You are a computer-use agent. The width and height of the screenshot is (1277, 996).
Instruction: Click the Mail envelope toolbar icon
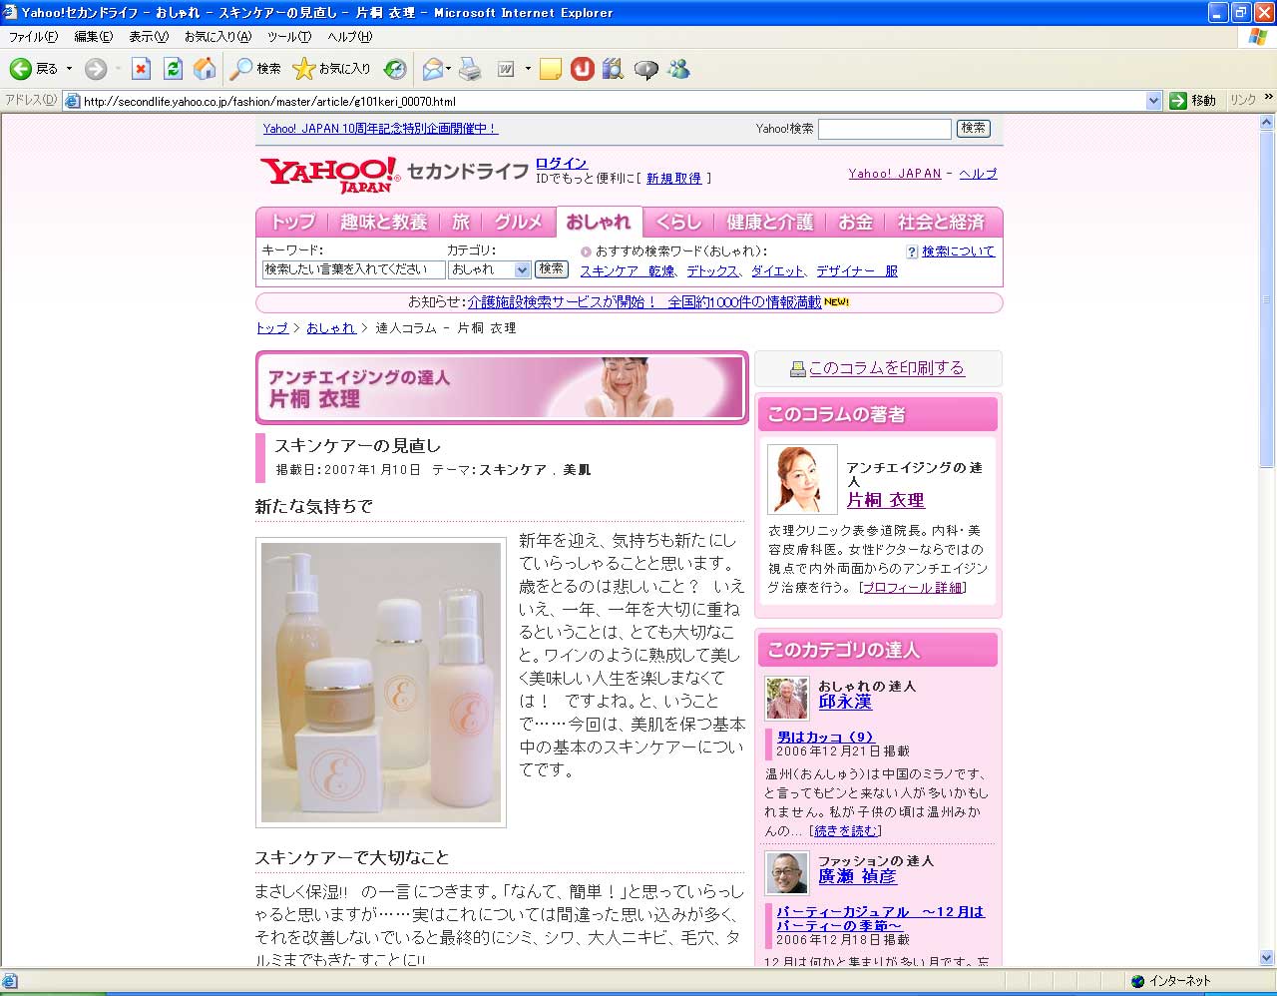(x=433, y=69)
